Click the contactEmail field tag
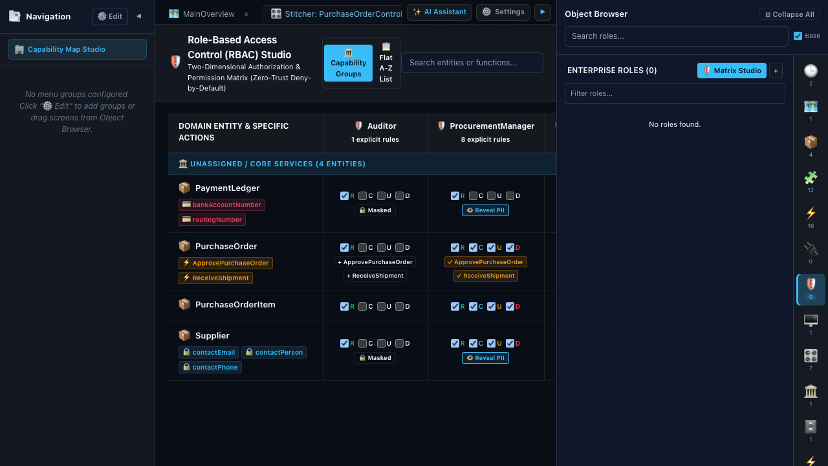 click(x=209, y=352)
